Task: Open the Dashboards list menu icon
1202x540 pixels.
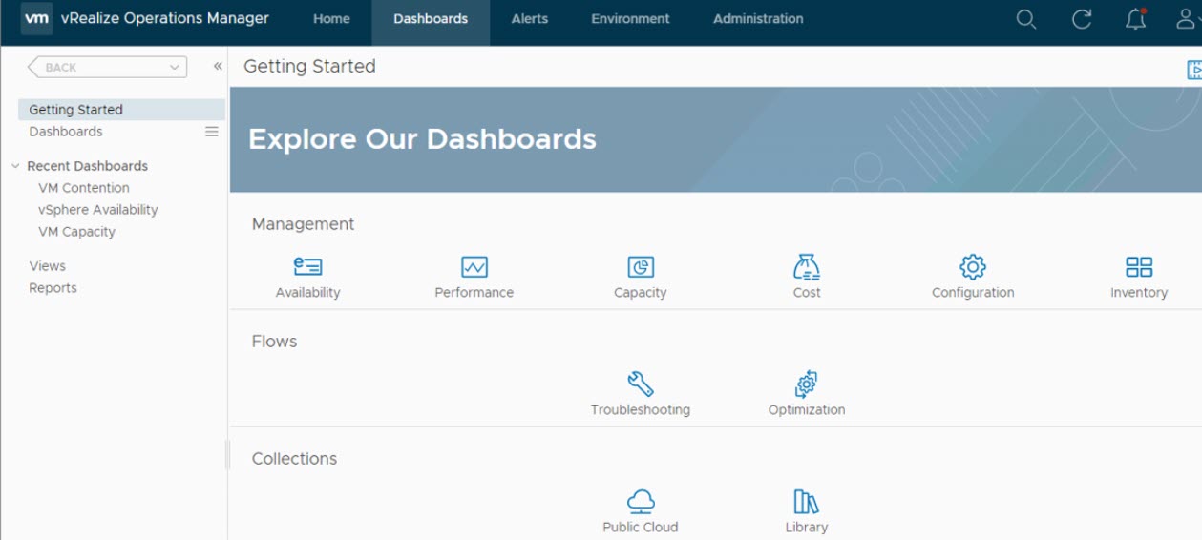Action: [x=212, y=132]
